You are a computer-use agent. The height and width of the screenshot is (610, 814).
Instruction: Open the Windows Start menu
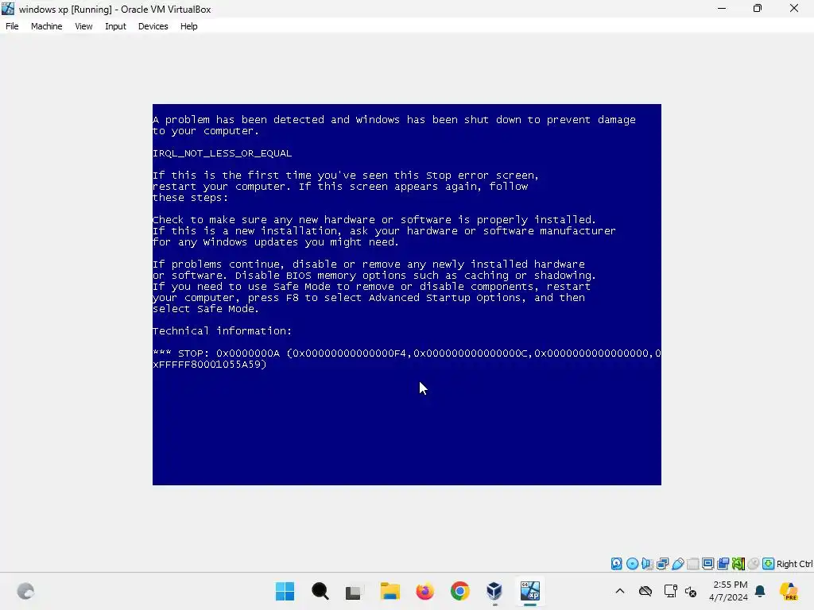[x=285, y=591]
